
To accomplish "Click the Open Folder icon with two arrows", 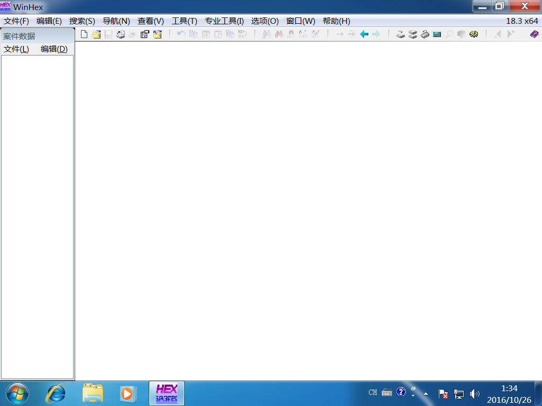I will pos(158,34).
